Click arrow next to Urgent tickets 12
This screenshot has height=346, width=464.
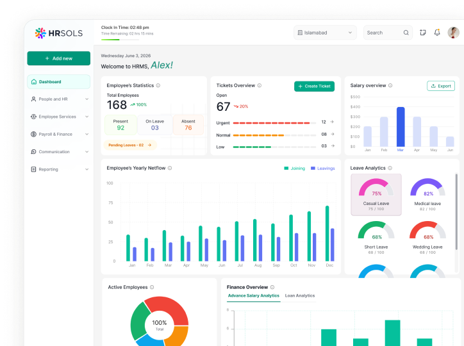tap(332, 122)
